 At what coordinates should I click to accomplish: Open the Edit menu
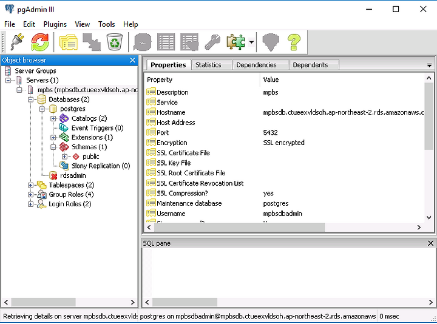click(x=29, y=24)
